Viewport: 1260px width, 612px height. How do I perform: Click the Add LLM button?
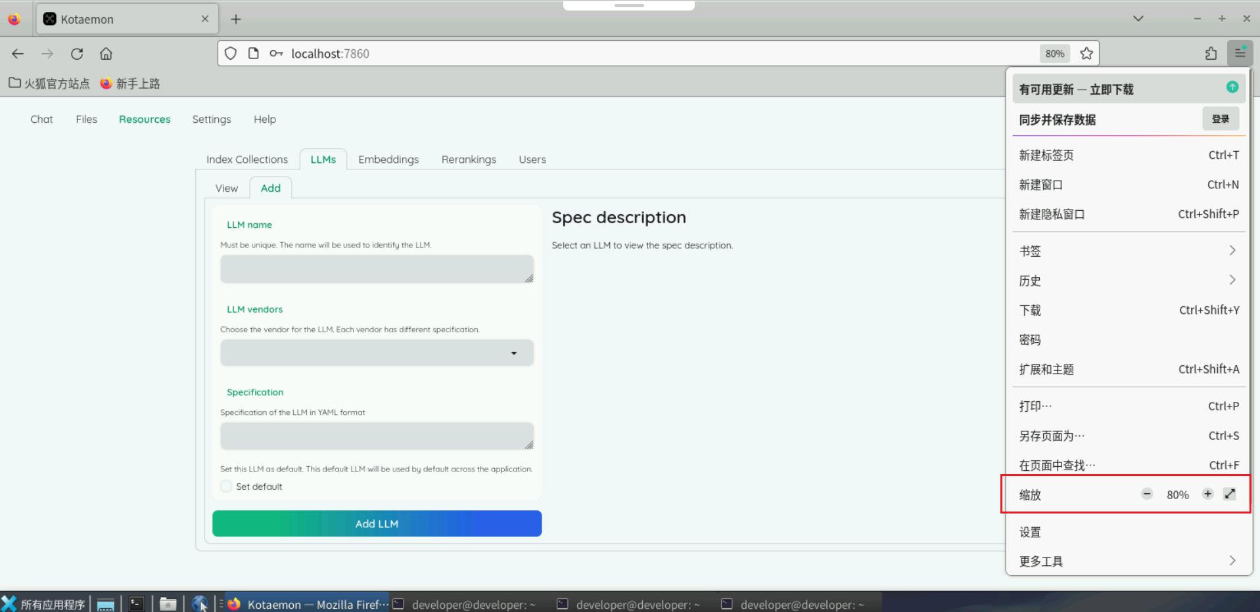pyautogui.click(x=377, y=523)
